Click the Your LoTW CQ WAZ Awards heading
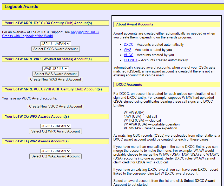 tap(37, 141)
